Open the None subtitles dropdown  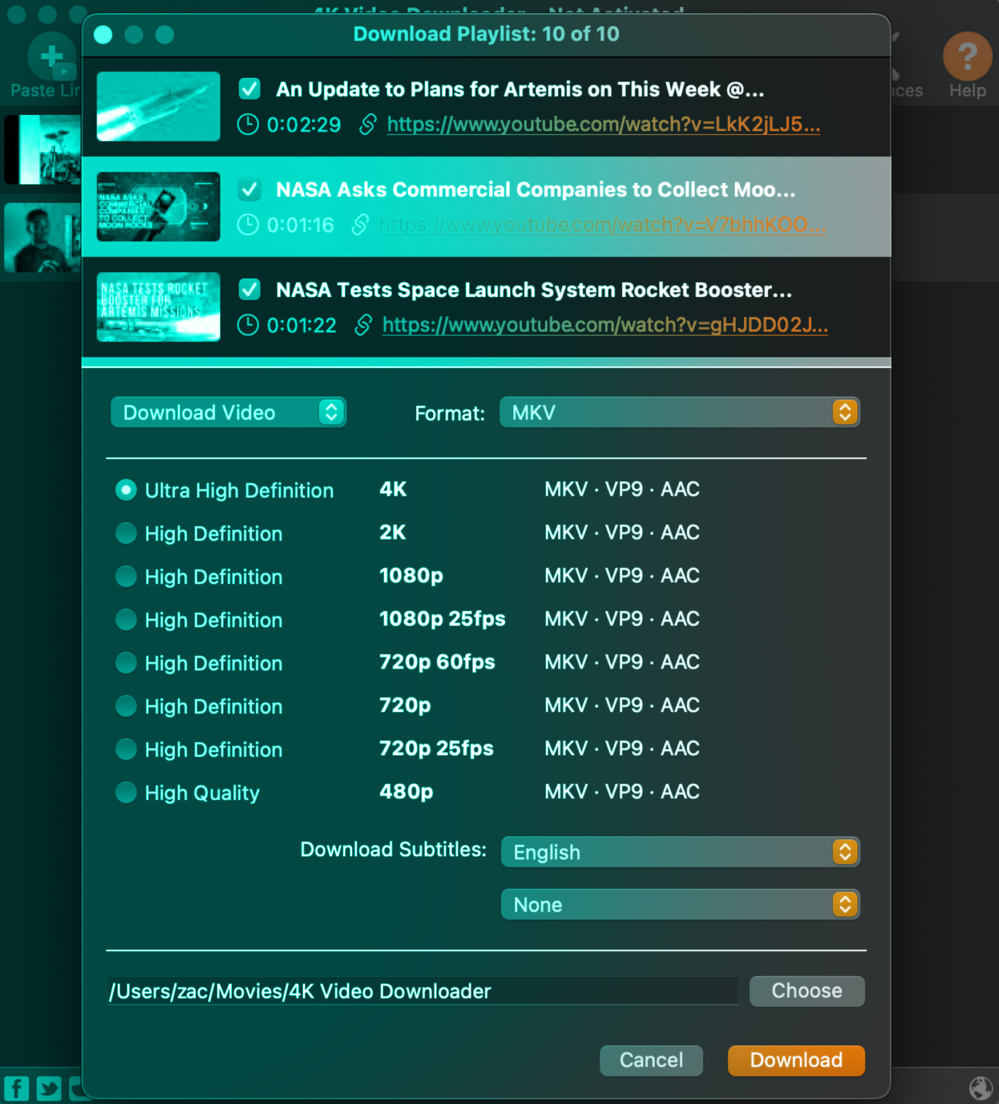(679, 904)
